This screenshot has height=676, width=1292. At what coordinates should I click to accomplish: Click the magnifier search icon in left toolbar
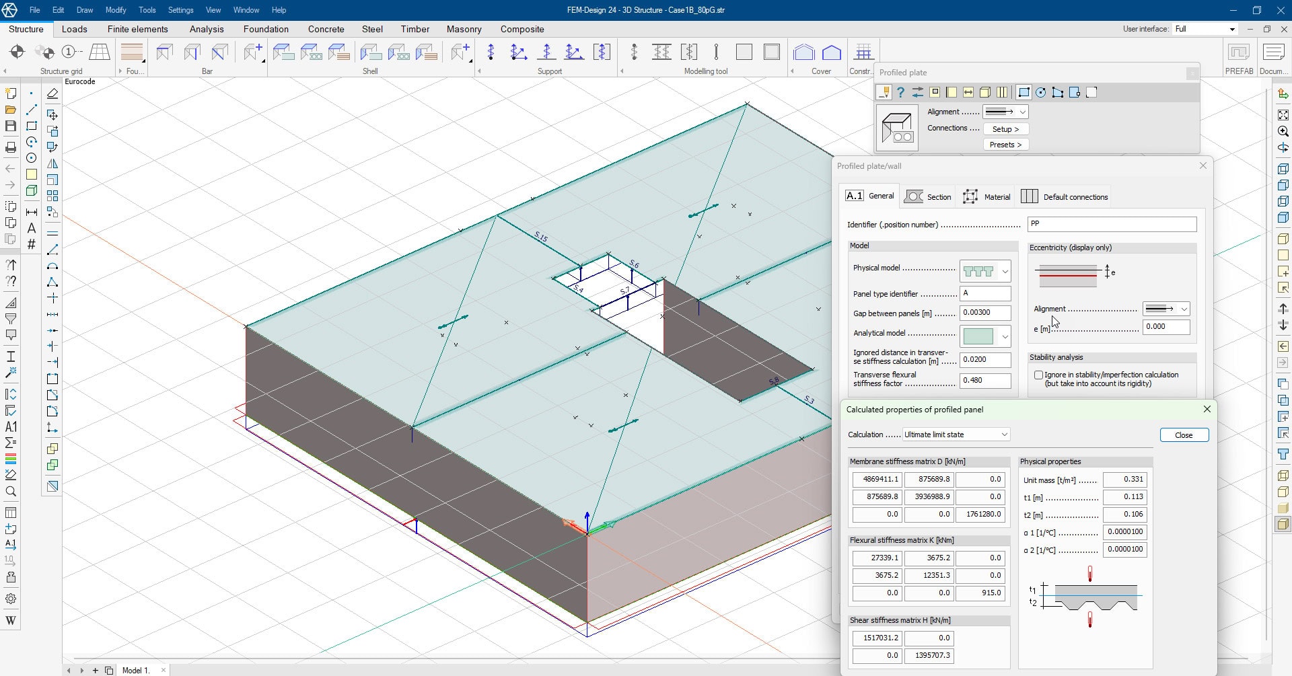click(x=11, y=492)
